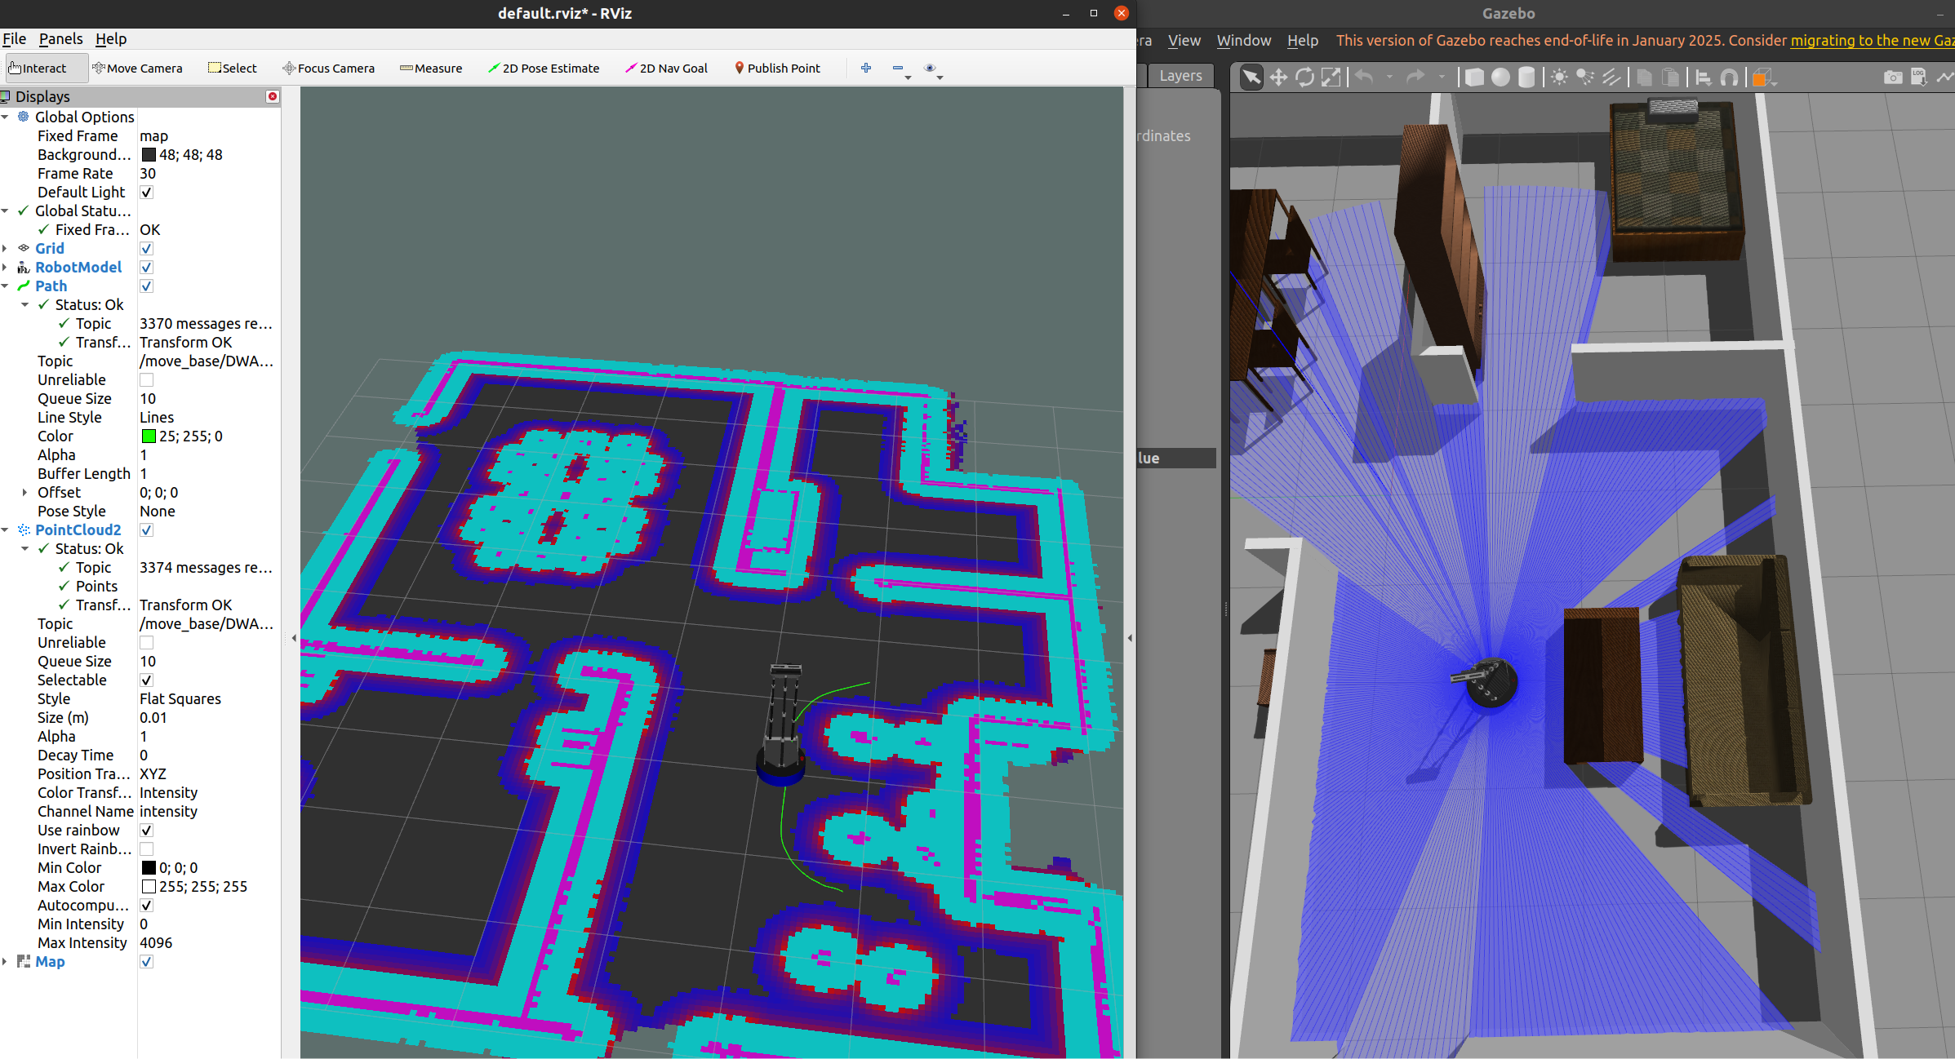1955x1059 pixels.
Task: Click the 2D Nav Goal tool
Action: click(666, 69)
